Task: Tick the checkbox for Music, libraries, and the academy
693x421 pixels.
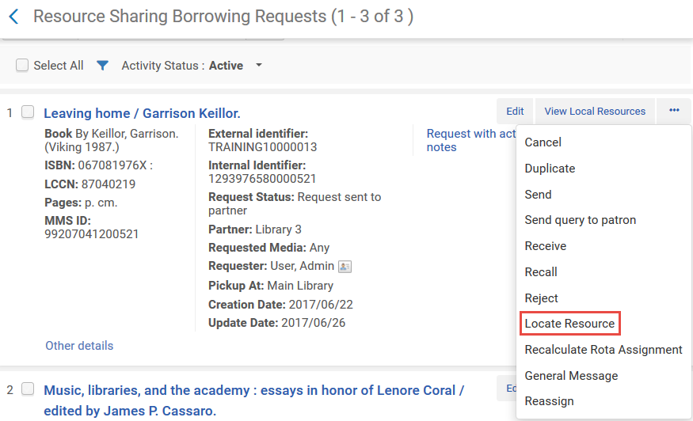Action: pos(28,389)
